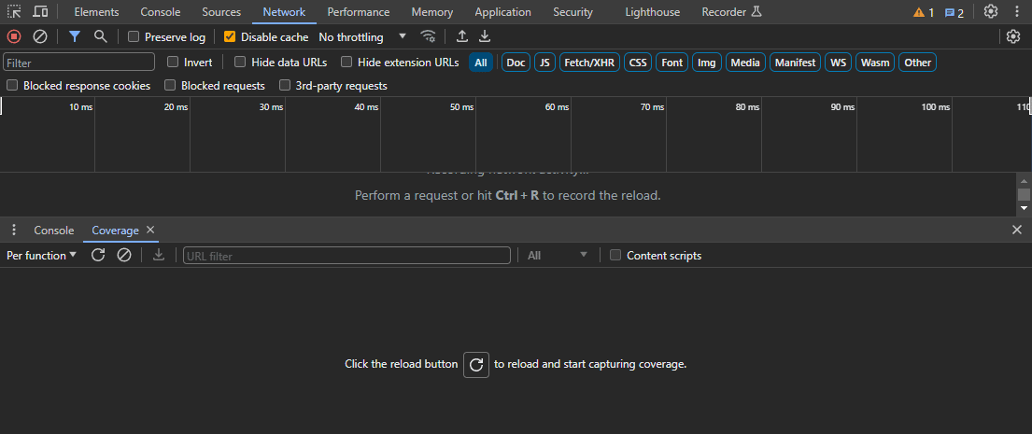1032x434 pixels.
Task: Click the large reload button in coverage pane
Action: 476,364
